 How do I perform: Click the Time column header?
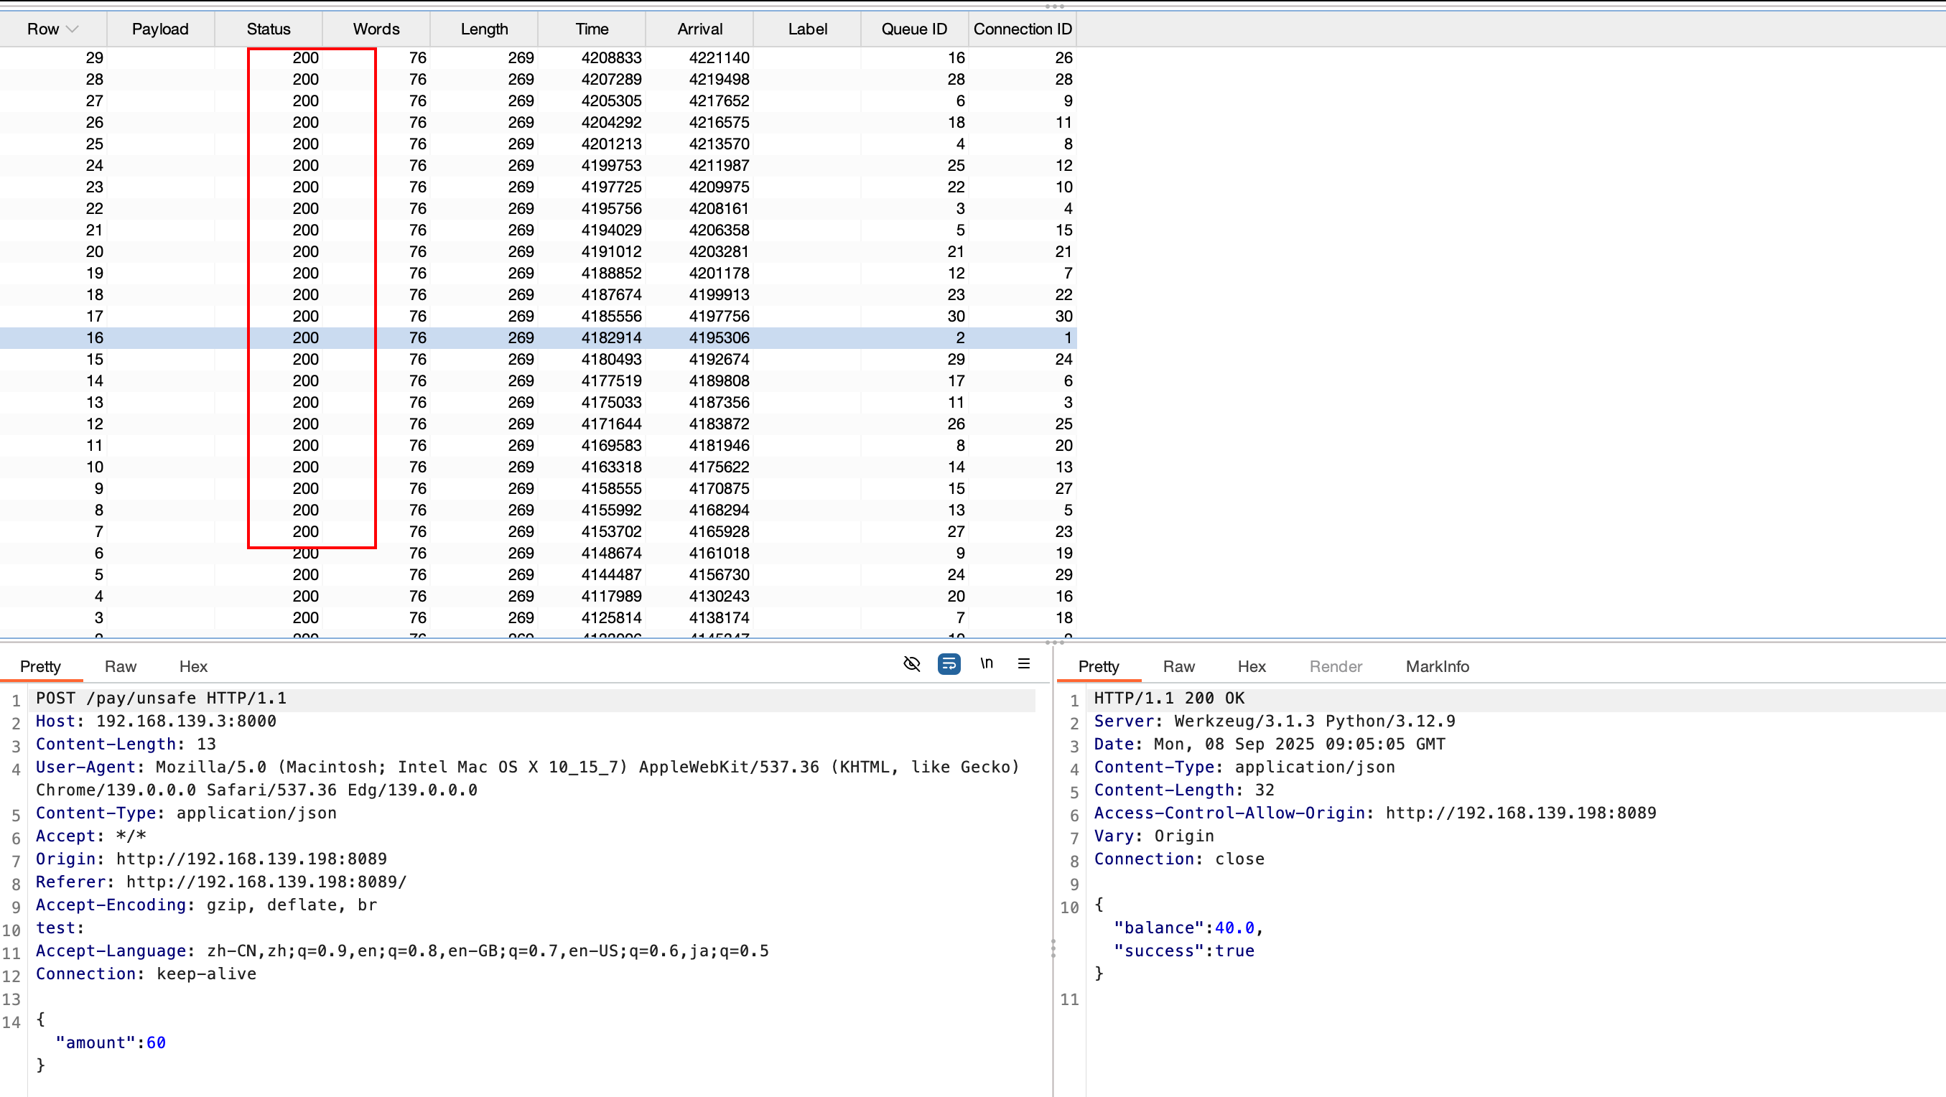tap(592, 29)
